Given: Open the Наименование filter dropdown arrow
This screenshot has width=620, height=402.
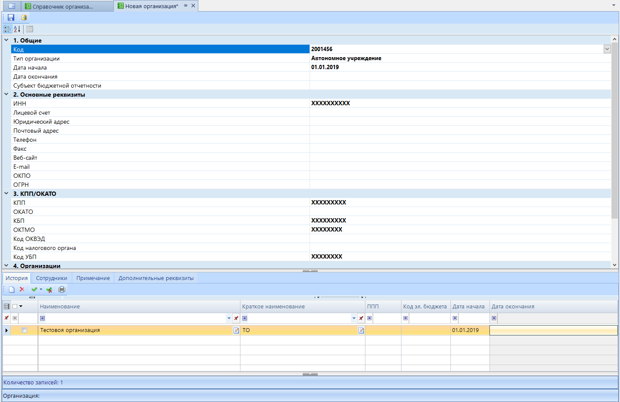Looking at the screenshot, I should [x=229, y=318].
